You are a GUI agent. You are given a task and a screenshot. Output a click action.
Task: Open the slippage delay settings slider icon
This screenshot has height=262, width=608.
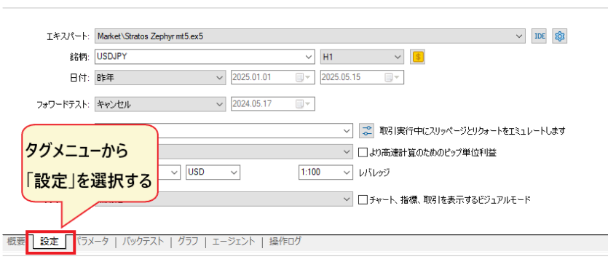pyautogui.click(x=366, y=130)
